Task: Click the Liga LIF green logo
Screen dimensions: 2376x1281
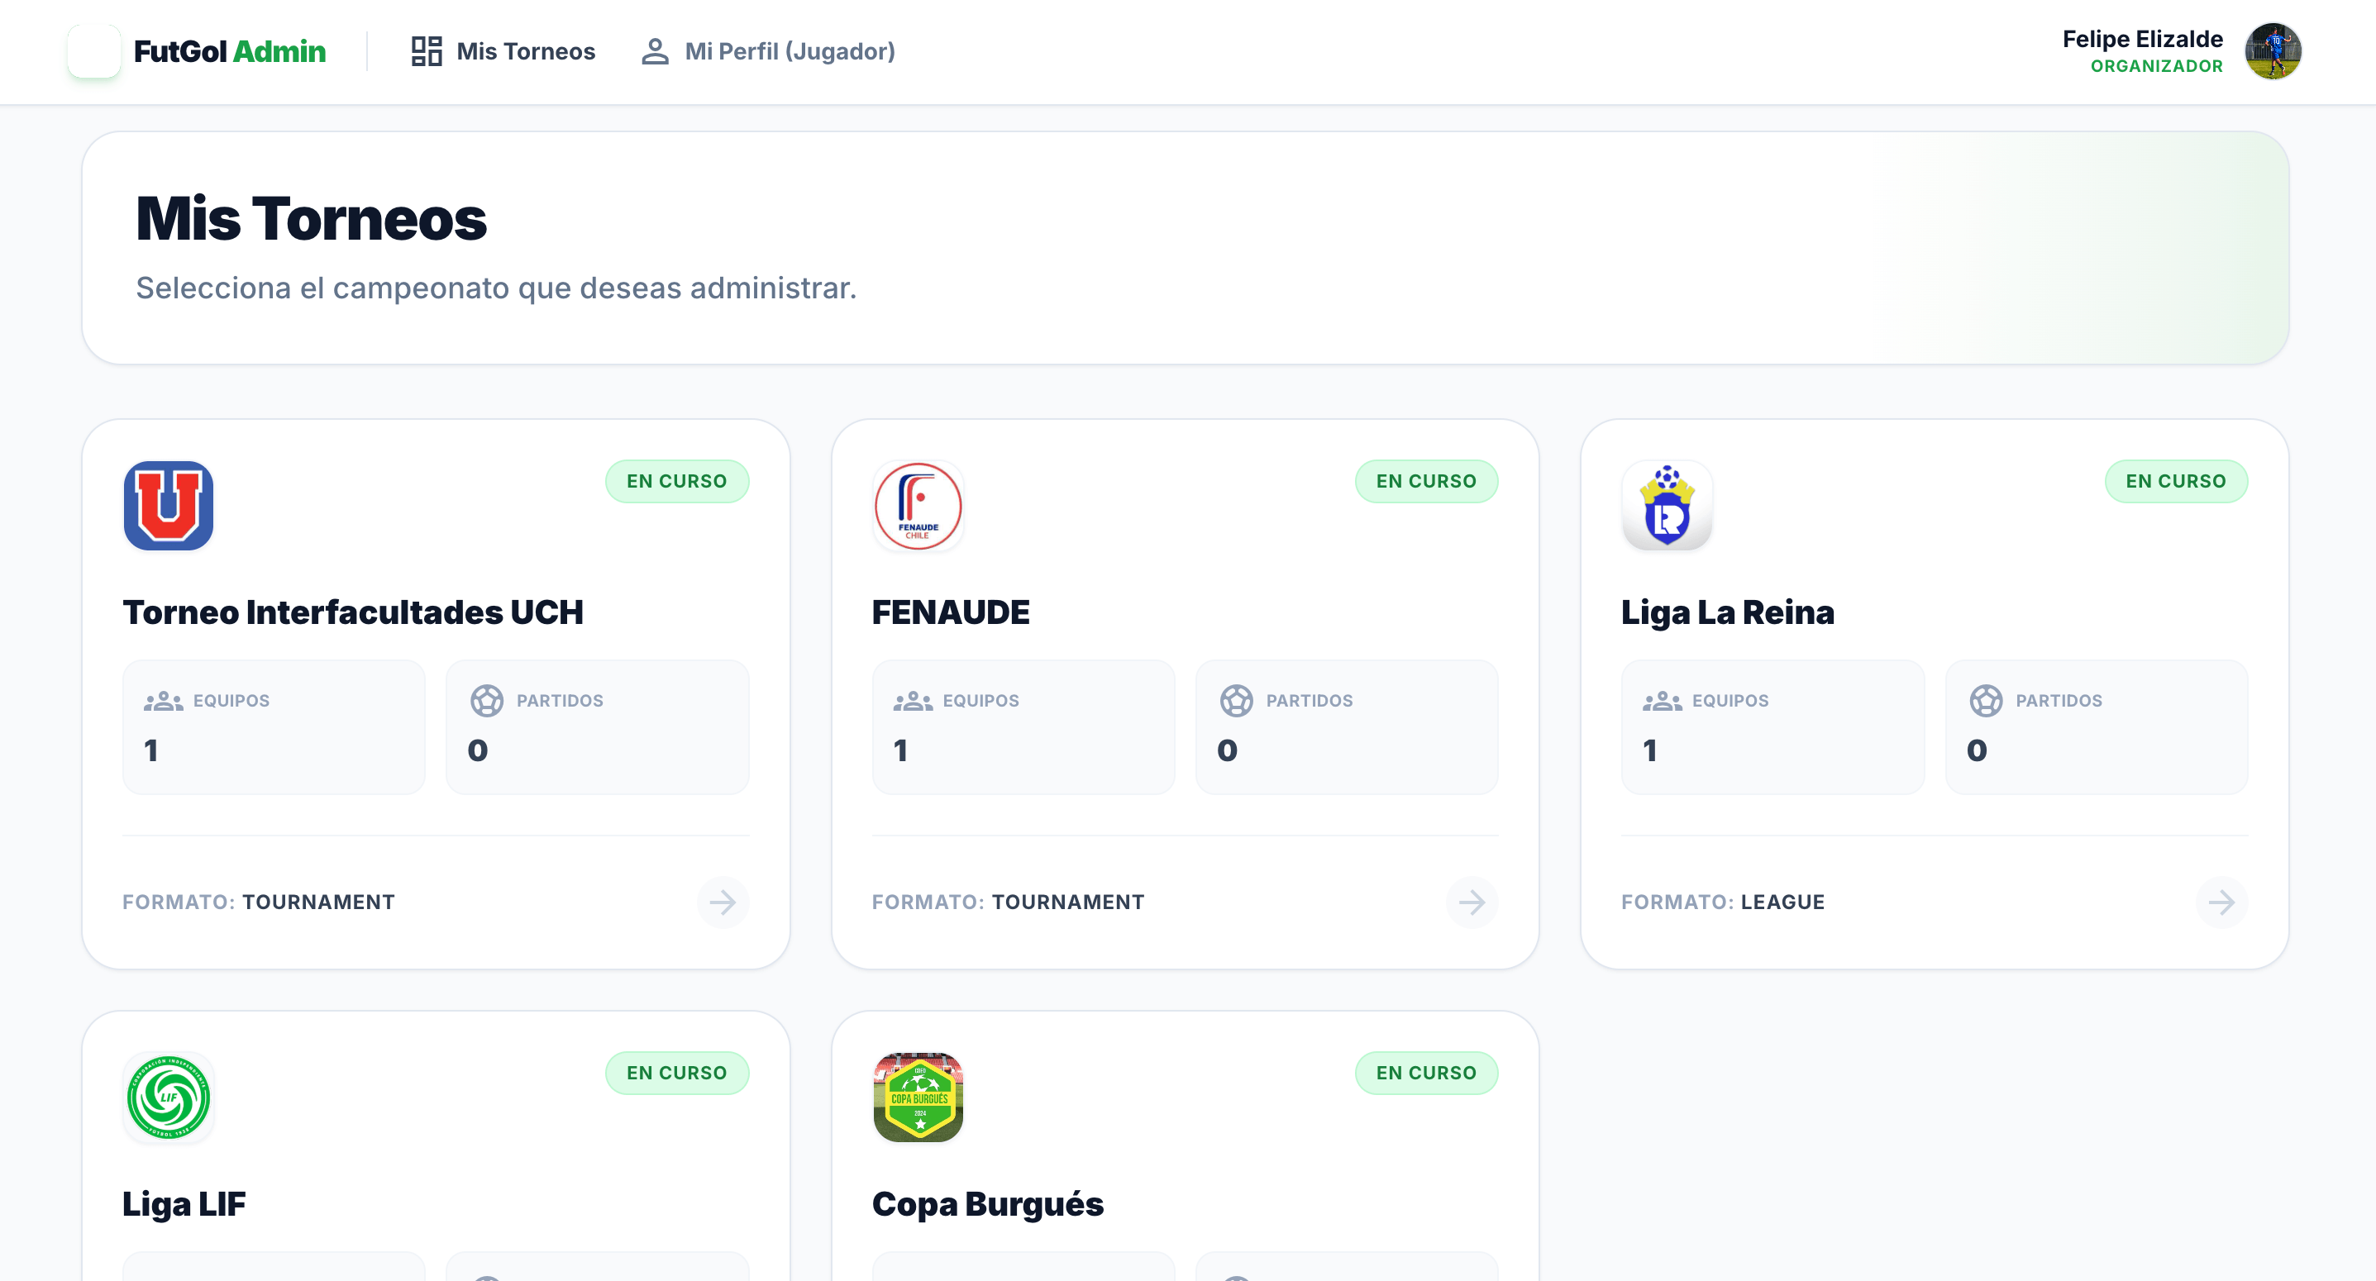Action: coord(169,1098)
